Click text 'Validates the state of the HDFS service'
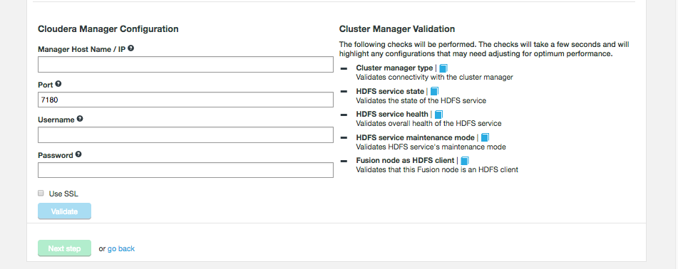This screenshot has width=678, height=269. tap(421, 100)
